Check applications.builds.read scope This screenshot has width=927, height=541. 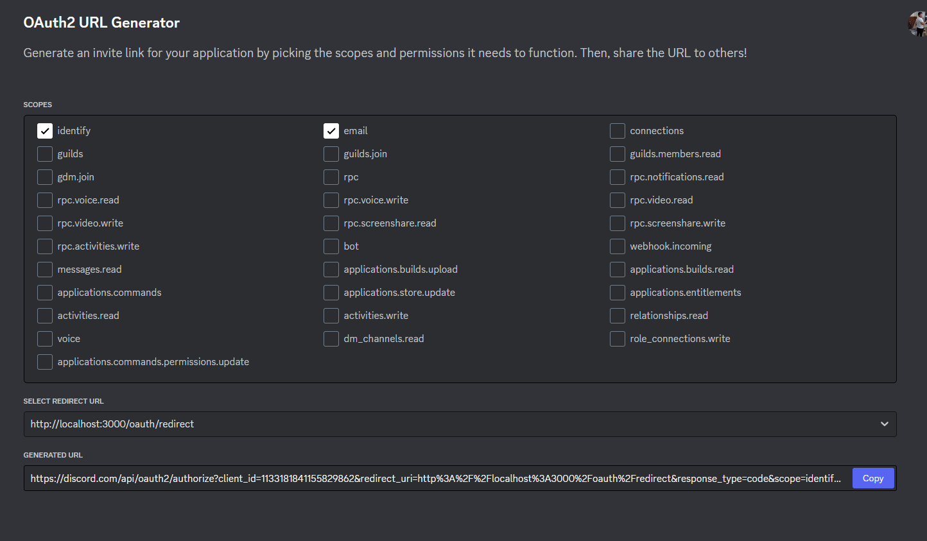(x=618, y=270)
